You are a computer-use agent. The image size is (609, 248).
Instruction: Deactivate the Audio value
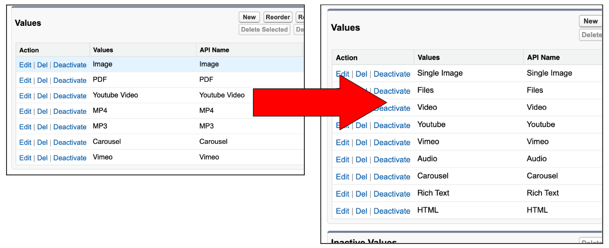point(392,160)
